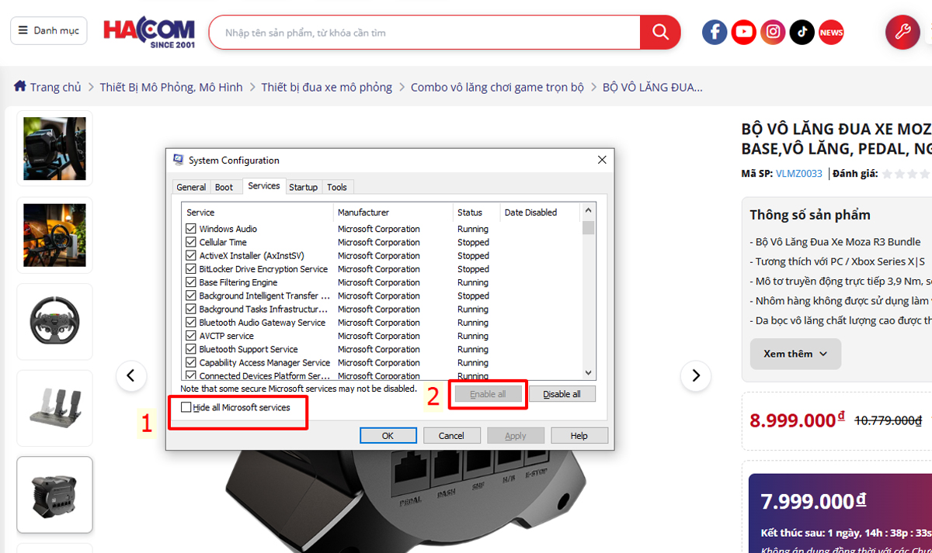This screenshot has width=932, height=553.
Task: Open the TikTok icon
Action: coord(802,32)
